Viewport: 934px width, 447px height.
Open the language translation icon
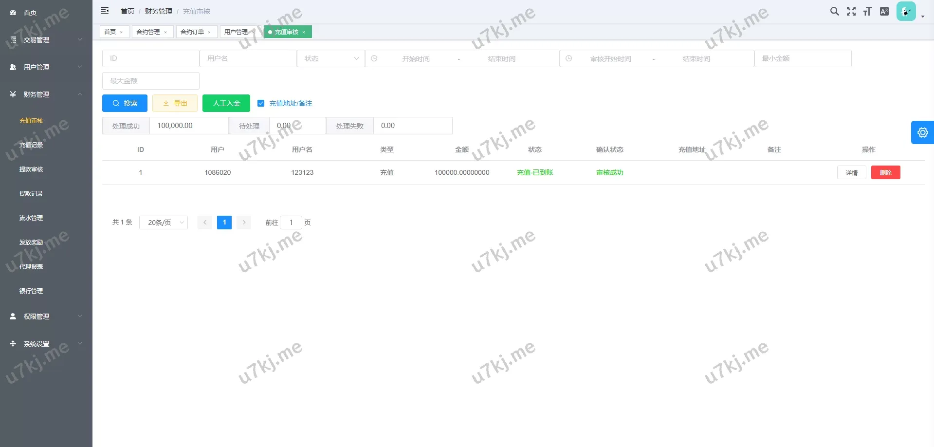884,11
